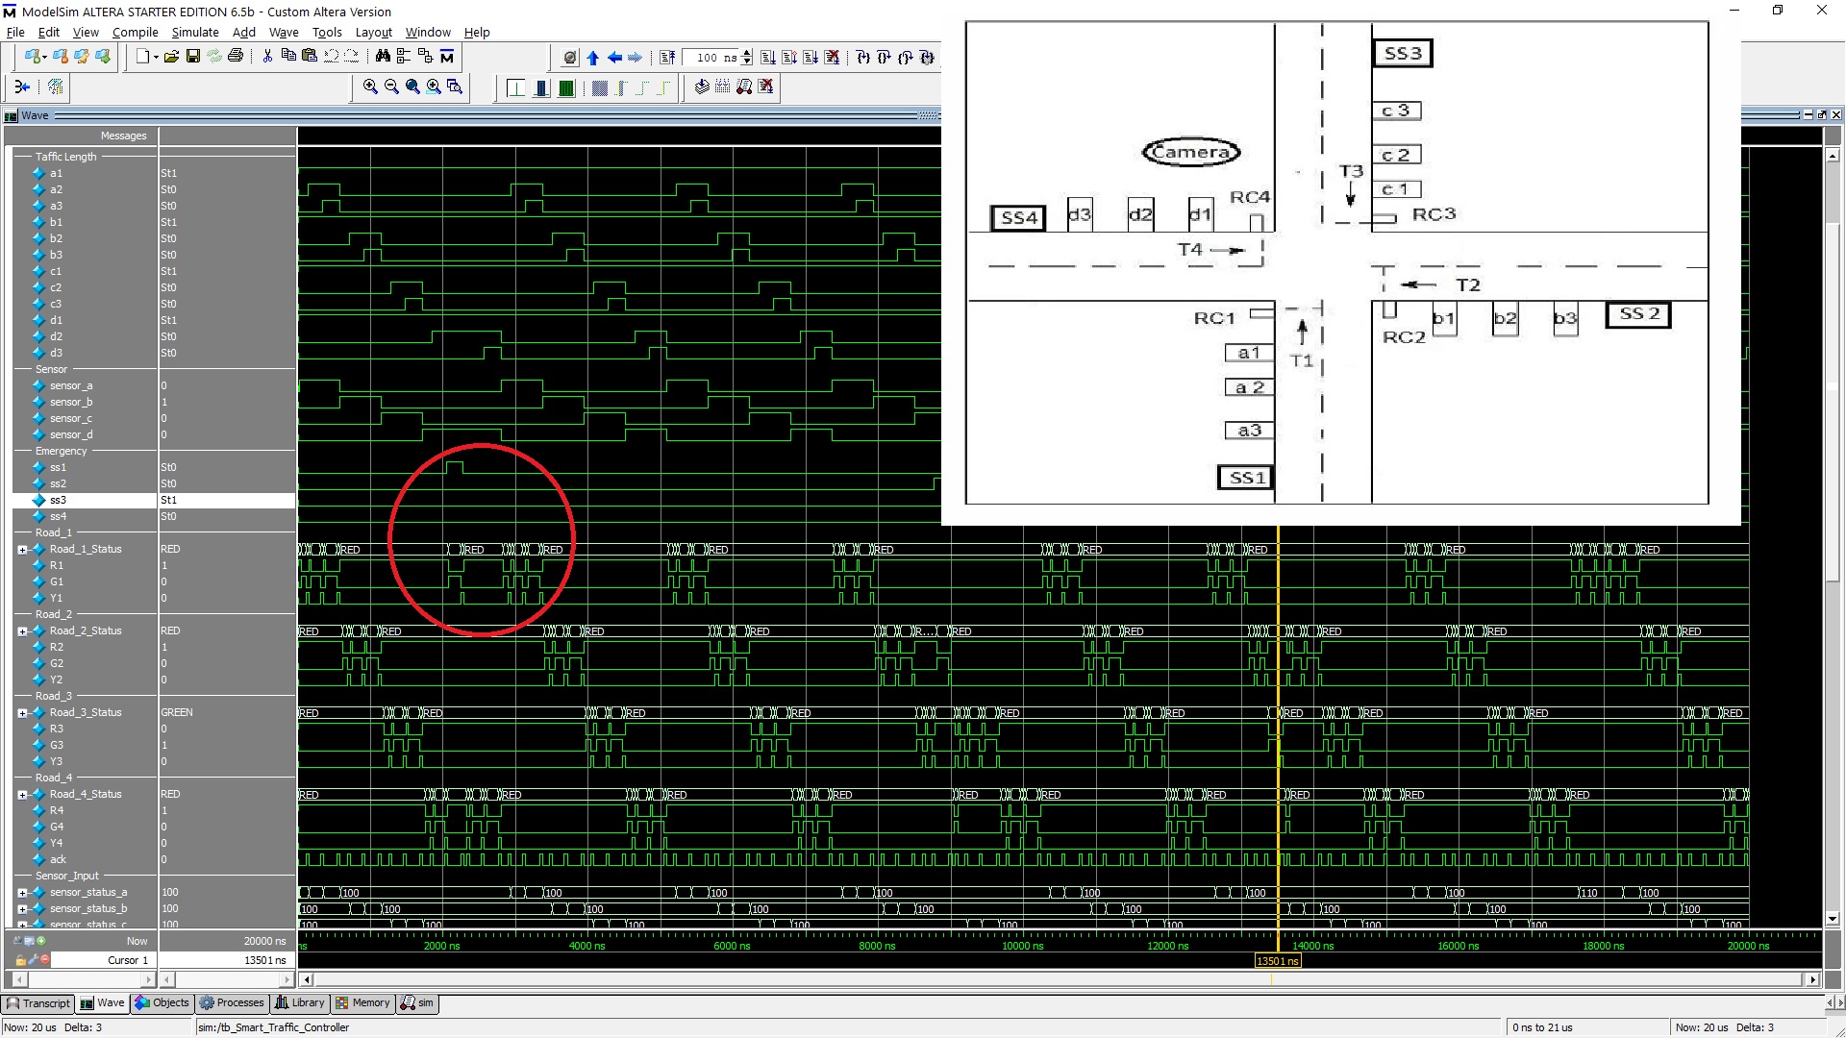Expand the sensor_status_b signal
Screen dimensions: 1846x1038
tap(22, 909)
